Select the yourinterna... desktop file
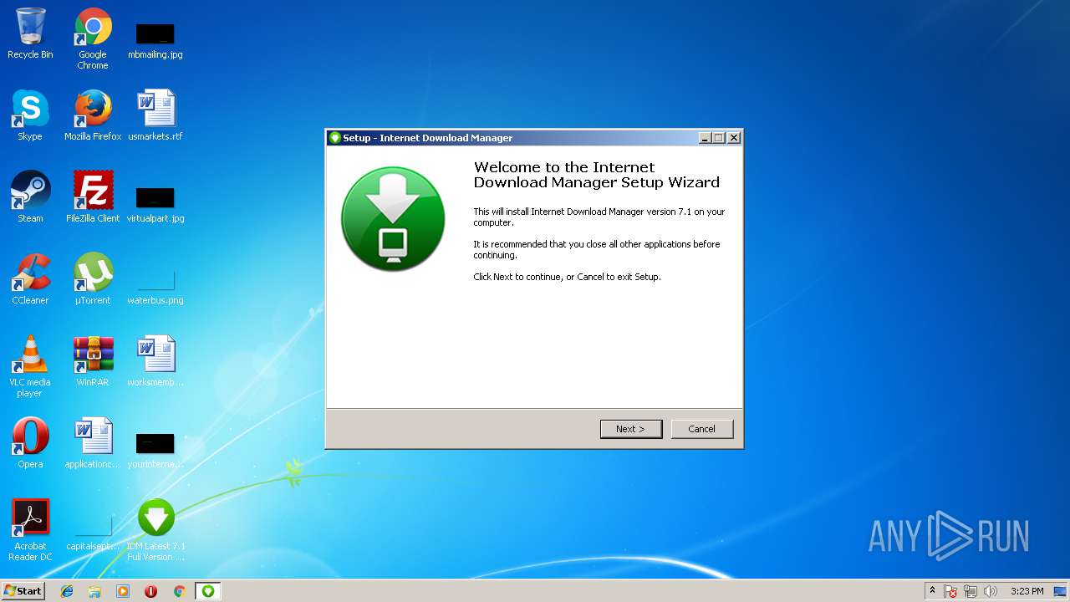 pos(155,450)
